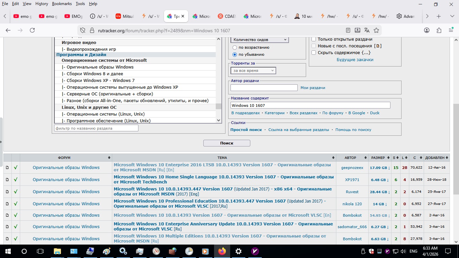The height and width of the screenshot is (258, 459).
Task: Sort results by ДОБАВЛЕН column
Action: pos(437,158)
